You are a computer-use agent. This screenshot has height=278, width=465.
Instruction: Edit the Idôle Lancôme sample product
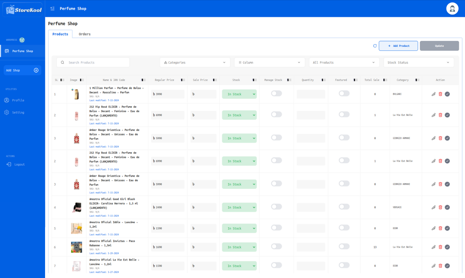433,228
